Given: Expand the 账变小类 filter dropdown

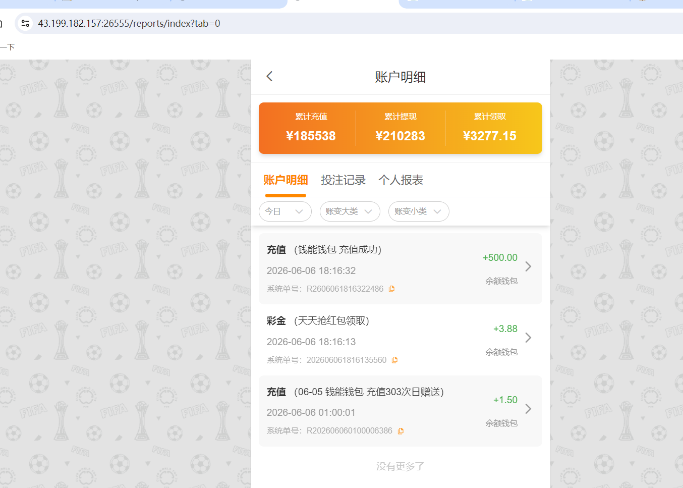Looking at the screenshot, I should pos(419,211).
